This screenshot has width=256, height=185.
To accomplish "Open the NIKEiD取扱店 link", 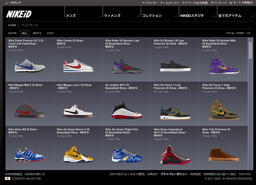I will [14, 174].
